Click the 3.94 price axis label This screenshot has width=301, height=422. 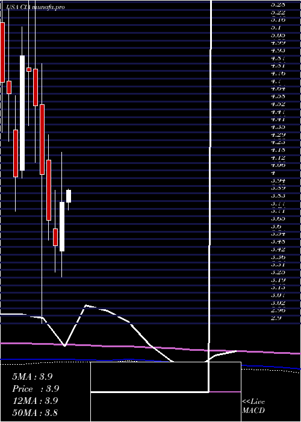[278, 180]
